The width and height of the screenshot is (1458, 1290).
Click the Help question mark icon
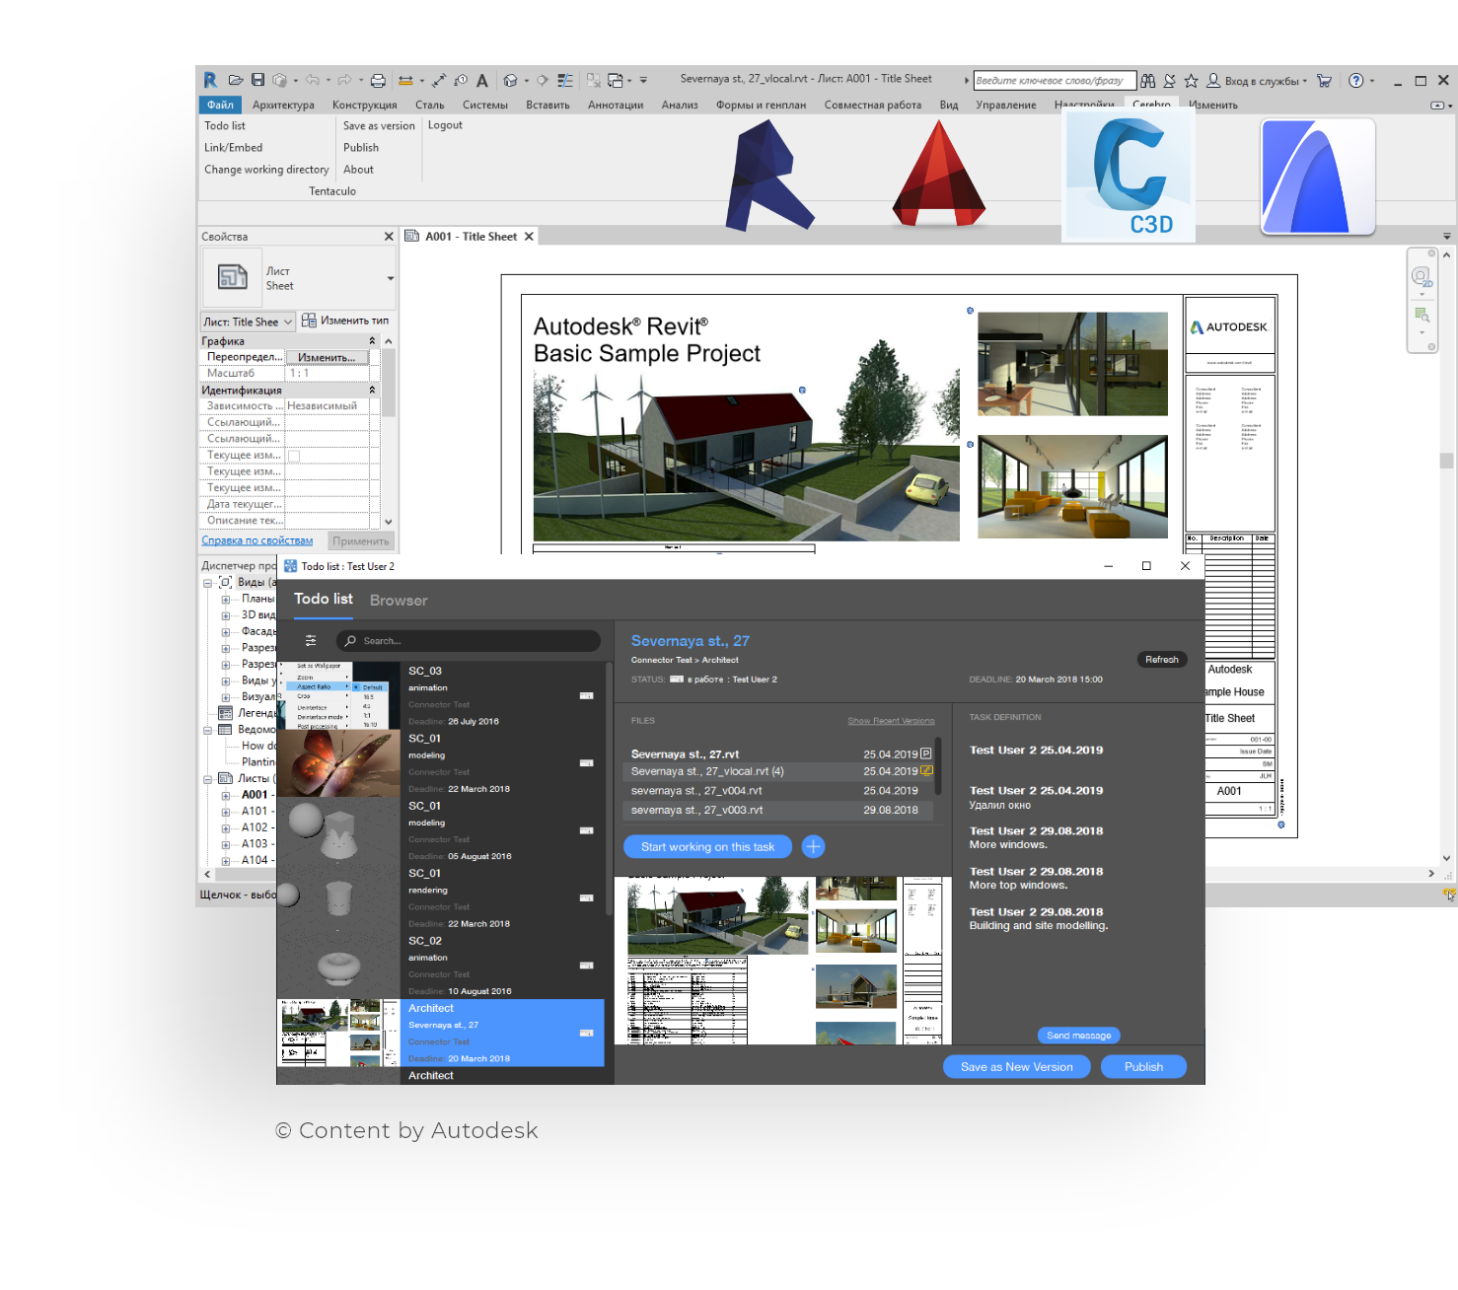1356,81
